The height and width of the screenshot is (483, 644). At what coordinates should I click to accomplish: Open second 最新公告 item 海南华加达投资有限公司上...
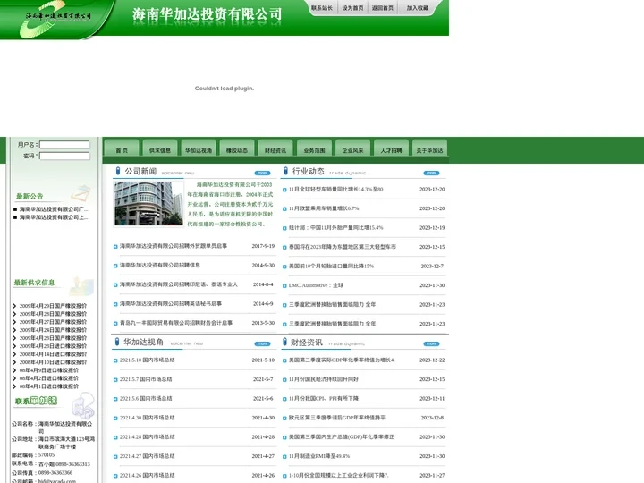[x=54, y=217]
